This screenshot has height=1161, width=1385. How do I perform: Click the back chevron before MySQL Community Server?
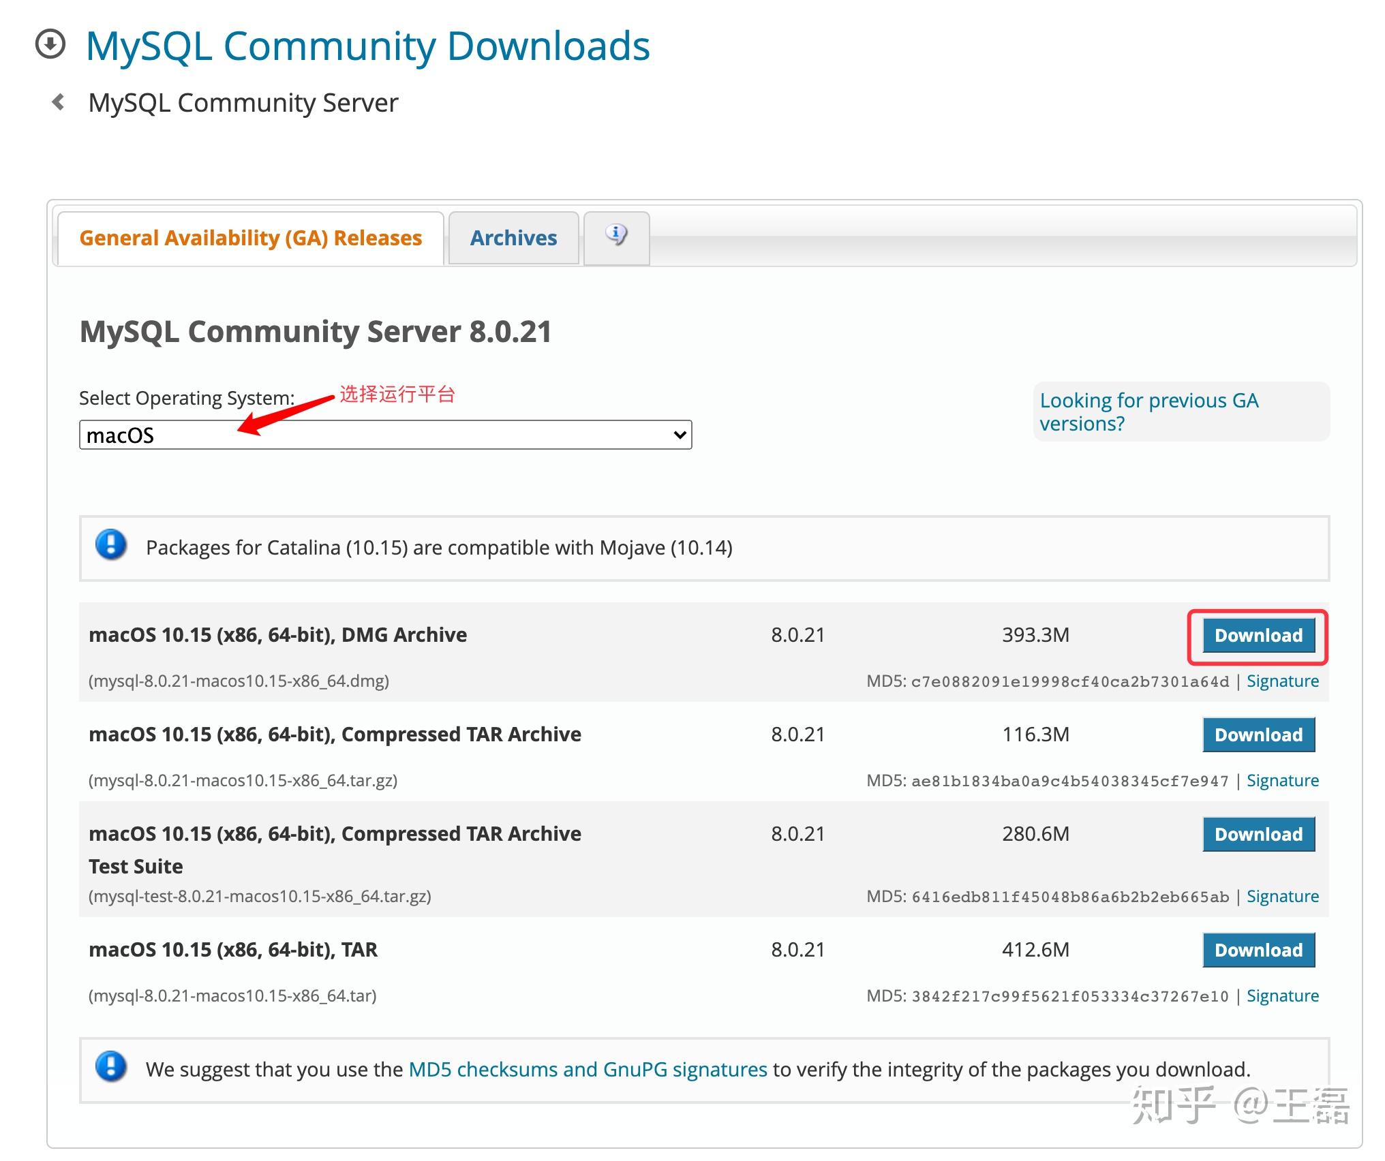coord(59,102)
